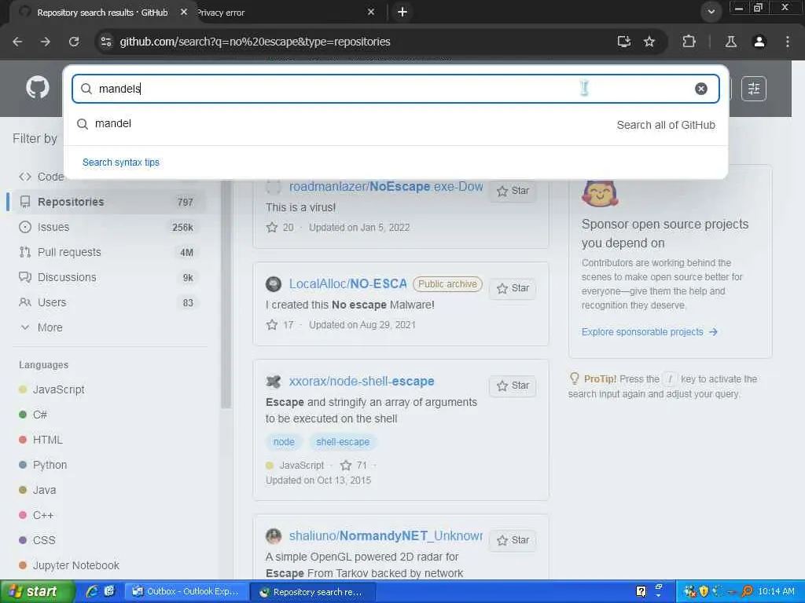
Task: Click the install app icon in address bar
Action: 623,42
